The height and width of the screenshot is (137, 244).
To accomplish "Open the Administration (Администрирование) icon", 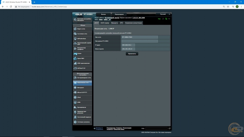I will [75, 112].
